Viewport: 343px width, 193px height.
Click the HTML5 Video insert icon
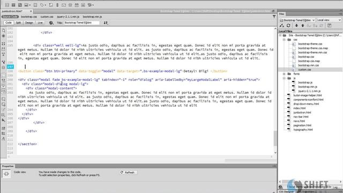pos(13,5)
